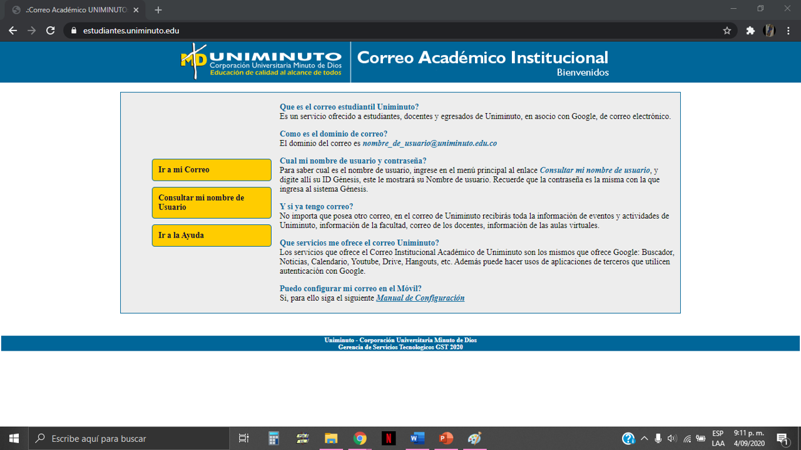Click the estudiantes.uniminuto.edu address bar
This screenshot has width=801, height=450.
click(x=400, y=31)
